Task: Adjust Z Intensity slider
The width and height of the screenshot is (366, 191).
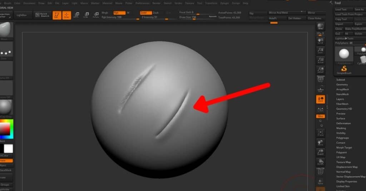Action: tap(158, 17)
